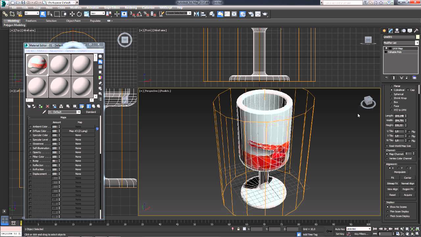Click Get Material icon in Material Editor
Screen dimensions: 421x237
coord(29,106)
